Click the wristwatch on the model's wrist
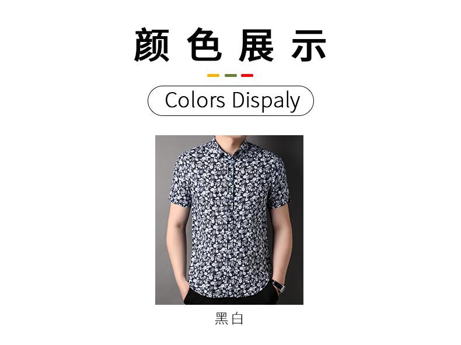The width and height of the screenshot is (461, 345). [x=279, y=286]
